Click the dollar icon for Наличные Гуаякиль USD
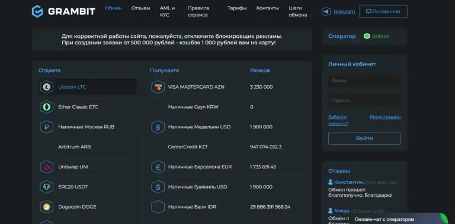This screenshot has height=224, width=455. tap(158, 187)
